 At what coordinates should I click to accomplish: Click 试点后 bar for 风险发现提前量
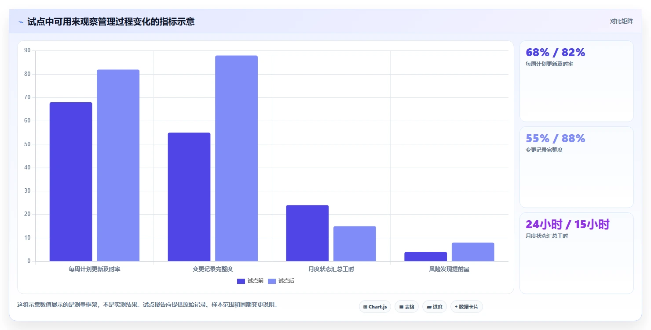pos(473,252)
